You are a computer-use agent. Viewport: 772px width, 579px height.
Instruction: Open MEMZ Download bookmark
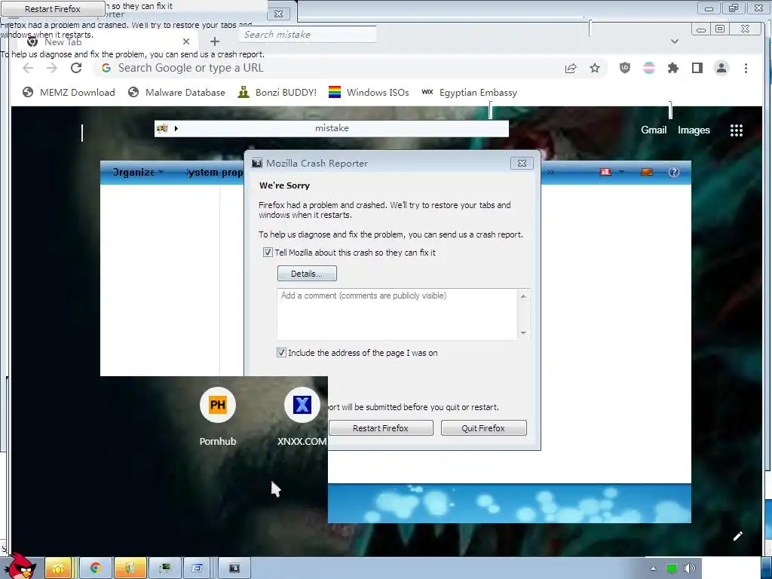pos(69,92)
